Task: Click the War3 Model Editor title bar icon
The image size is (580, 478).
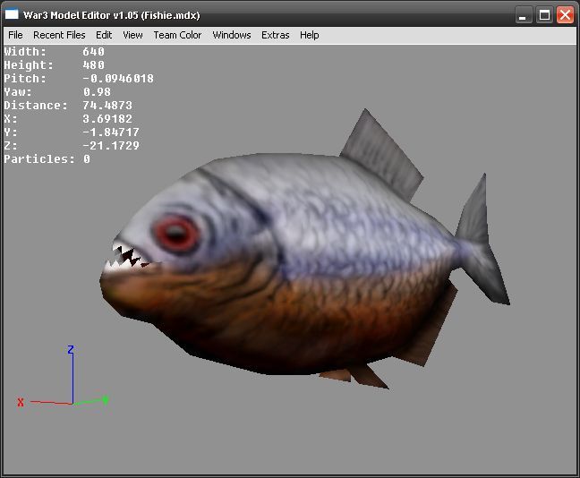Action: tap(12, 14)
